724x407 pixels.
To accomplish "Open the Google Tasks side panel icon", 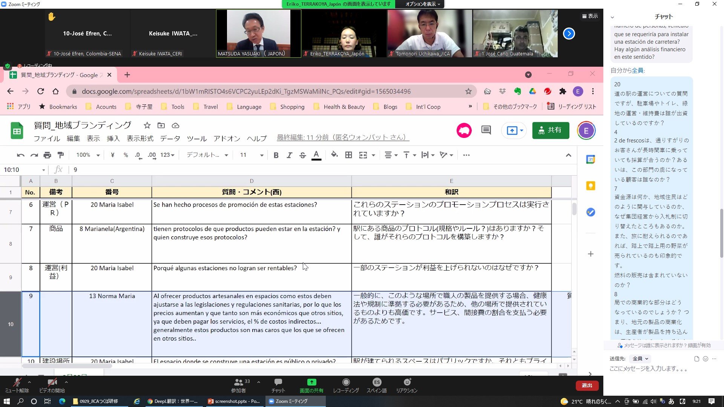I will [591, 212].
